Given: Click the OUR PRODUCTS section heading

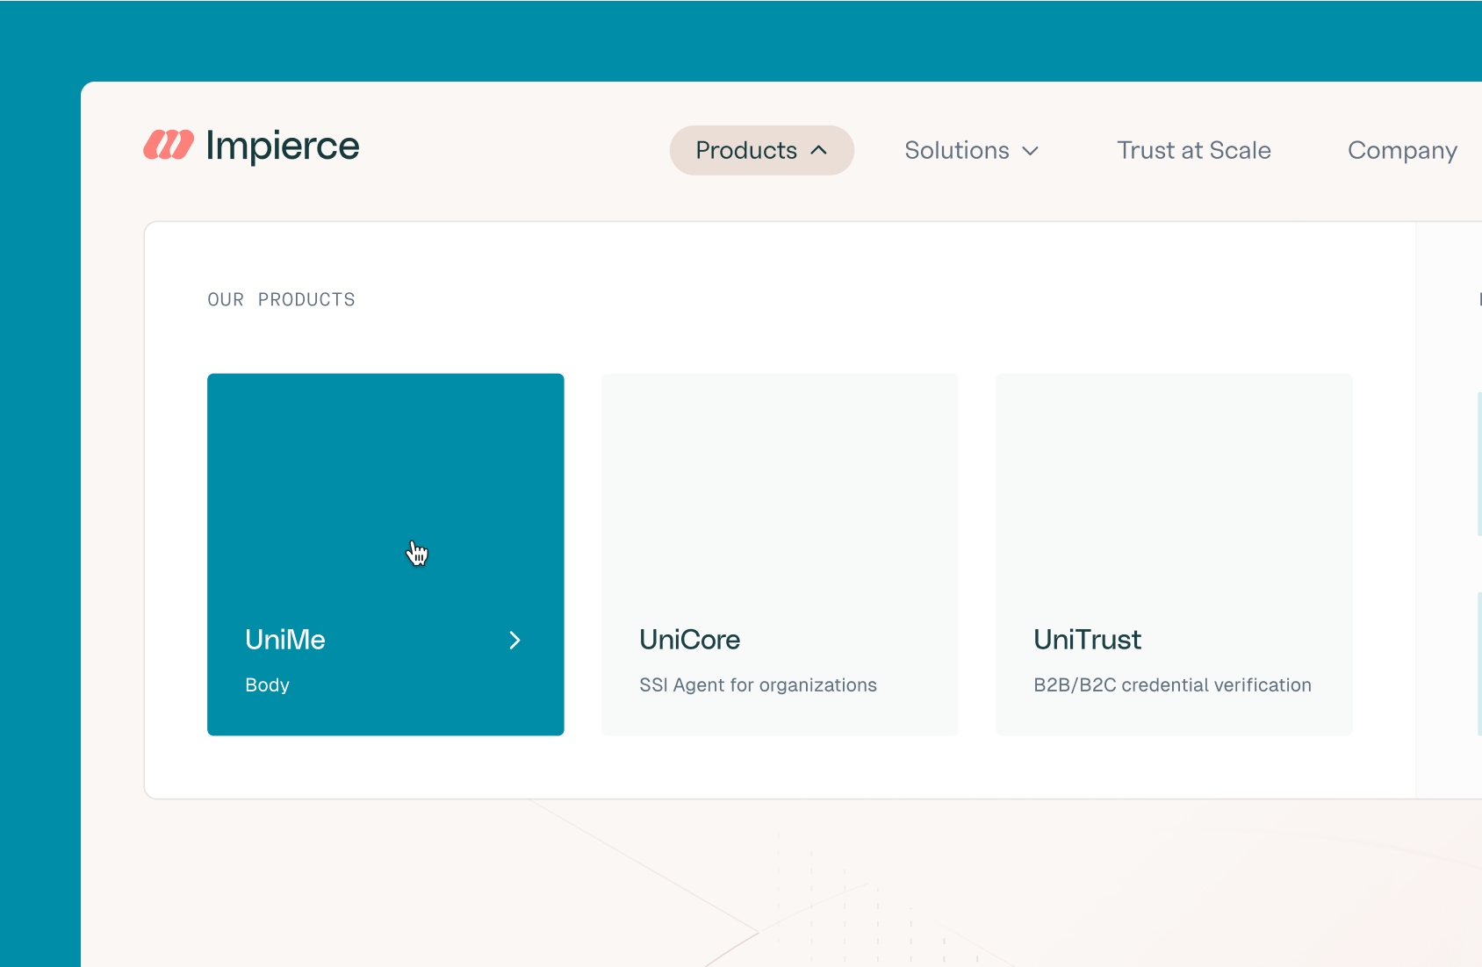Looking at the screenshot, I should [x=281, y=299].
